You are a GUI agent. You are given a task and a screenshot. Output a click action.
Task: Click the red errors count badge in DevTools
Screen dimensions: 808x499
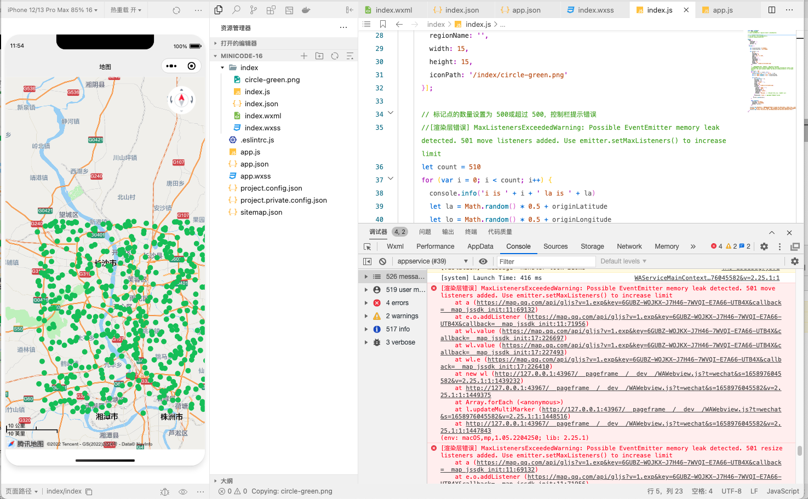[717, 246]
